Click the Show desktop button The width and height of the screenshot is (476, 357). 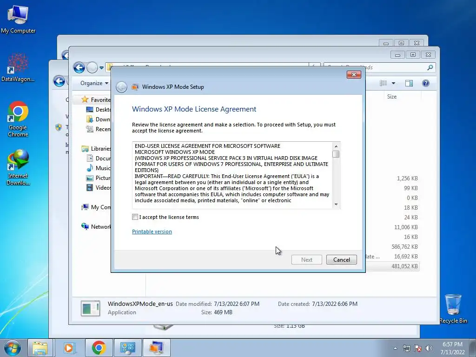point(473,348)
